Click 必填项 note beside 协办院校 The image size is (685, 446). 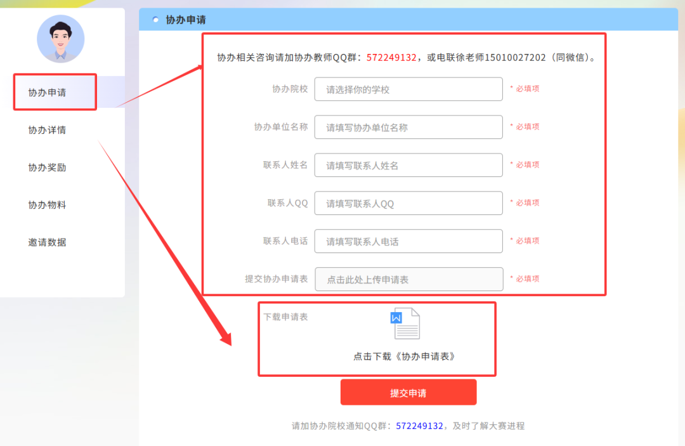pyautogui.click(x=525, y=89)
